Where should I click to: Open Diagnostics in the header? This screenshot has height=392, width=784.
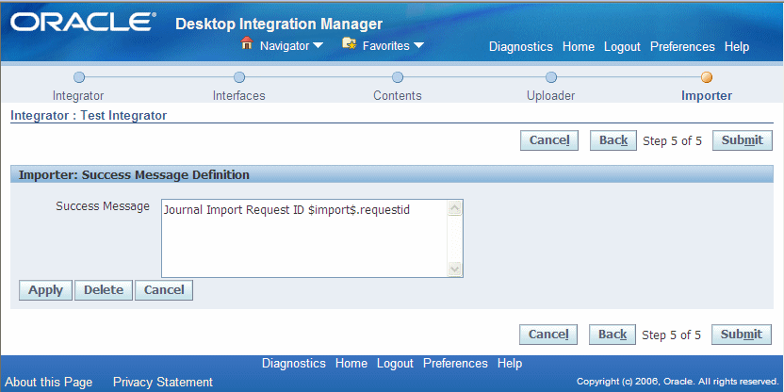(x=521, y=47)
